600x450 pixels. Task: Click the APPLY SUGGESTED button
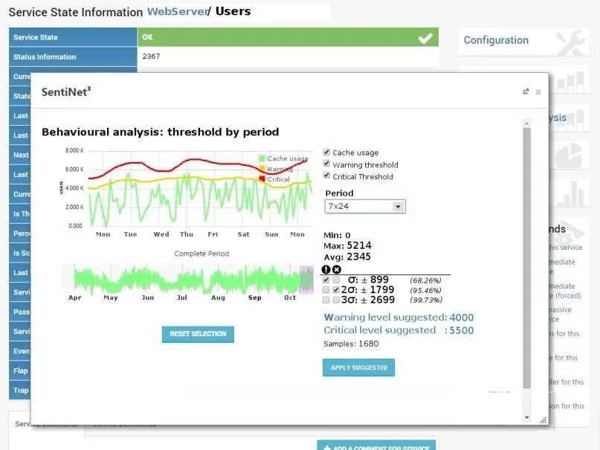tap(358, 367)
